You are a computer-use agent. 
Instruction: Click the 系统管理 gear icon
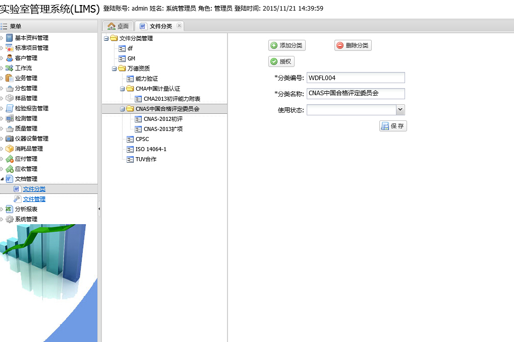(x=10, y=219)
